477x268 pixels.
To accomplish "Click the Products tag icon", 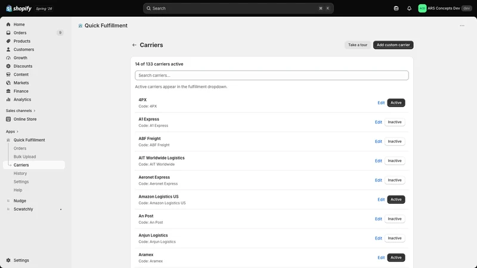I will [8, 41].
